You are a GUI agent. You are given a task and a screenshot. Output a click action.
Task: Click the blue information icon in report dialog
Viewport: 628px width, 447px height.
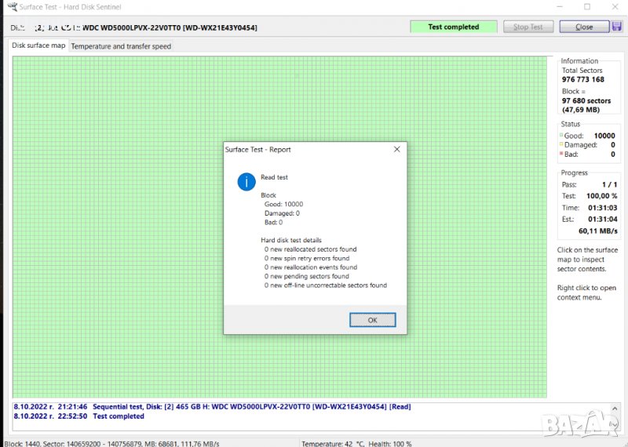point(246,183)
